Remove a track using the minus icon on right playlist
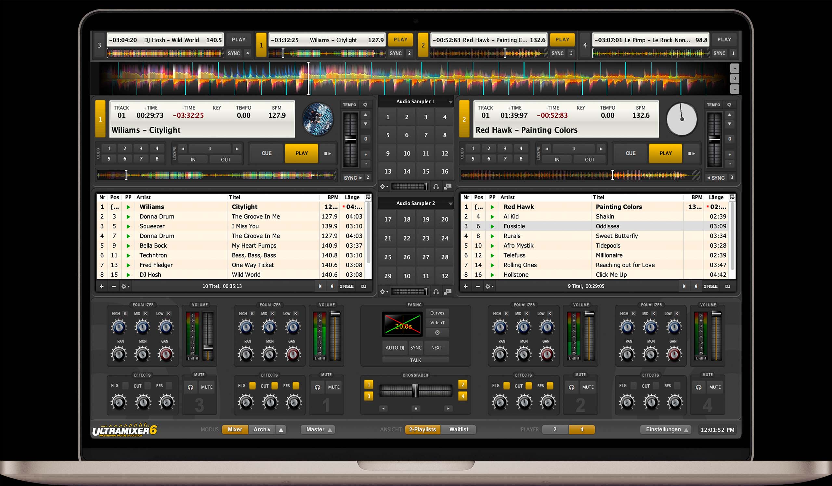This screenshot has width=832, height=486. 478,286
